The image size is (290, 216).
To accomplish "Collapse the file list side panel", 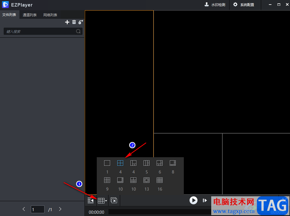I will (x=90, y=201).
